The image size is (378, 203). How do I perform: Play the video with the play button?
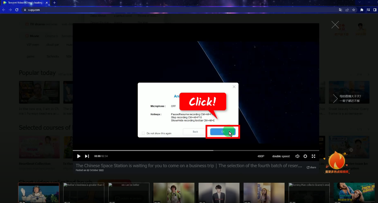(x=79, y=156)
